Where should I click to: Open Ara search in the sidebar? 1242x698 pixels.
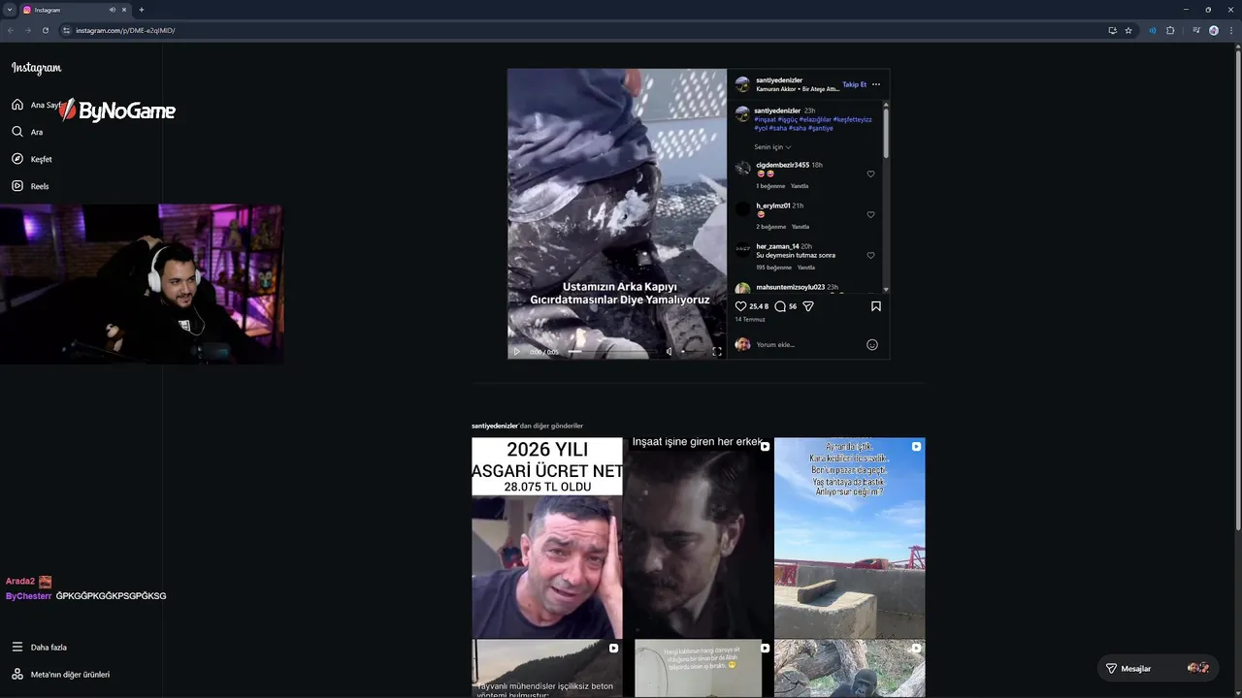(27, 132)
